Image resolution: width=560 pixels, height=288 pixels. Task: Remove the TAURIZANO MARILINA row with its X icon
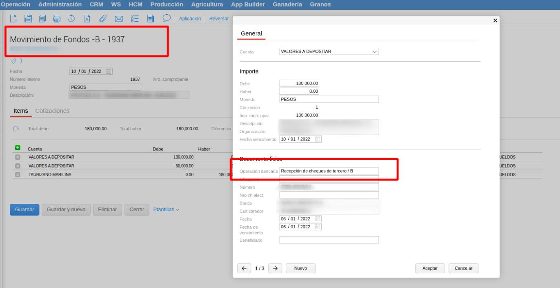point(18,175)
